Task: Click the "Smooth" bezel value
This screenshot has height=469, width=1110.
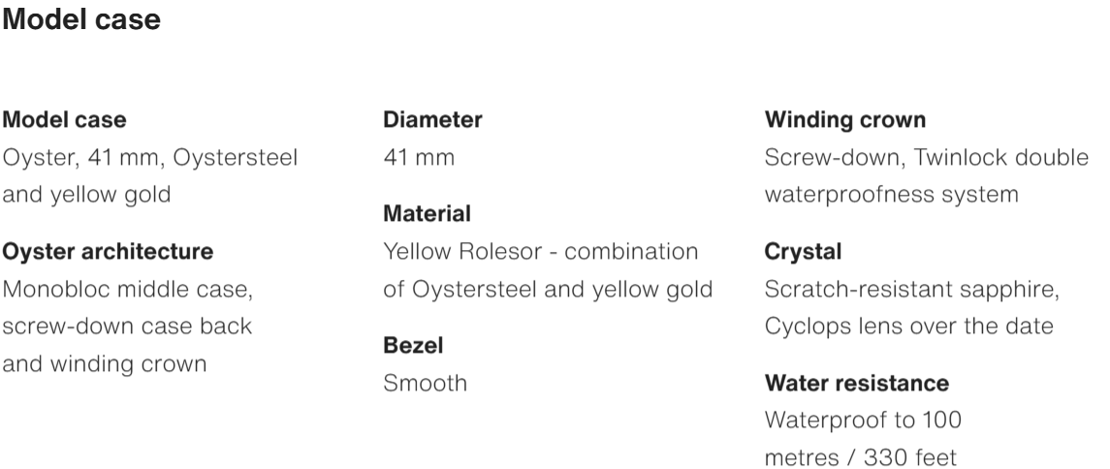Action: (425, 383)
